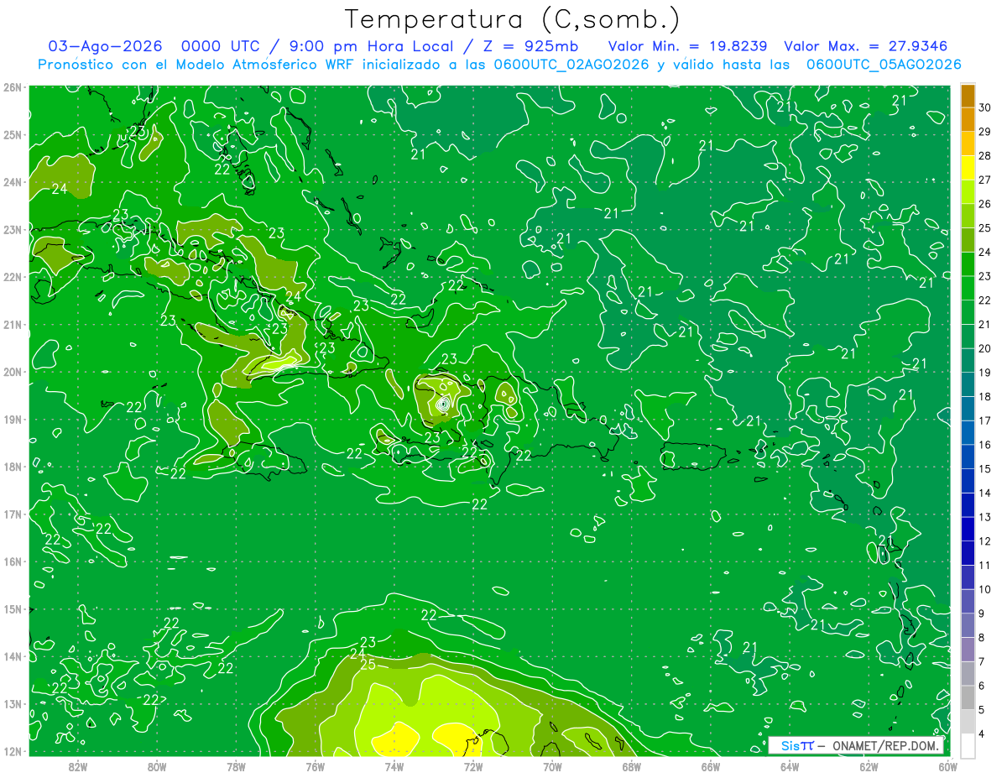This screenshot has height=778, width=1007.
Task: Click the "25N" latitude axis label
Action: coord(13,134)
